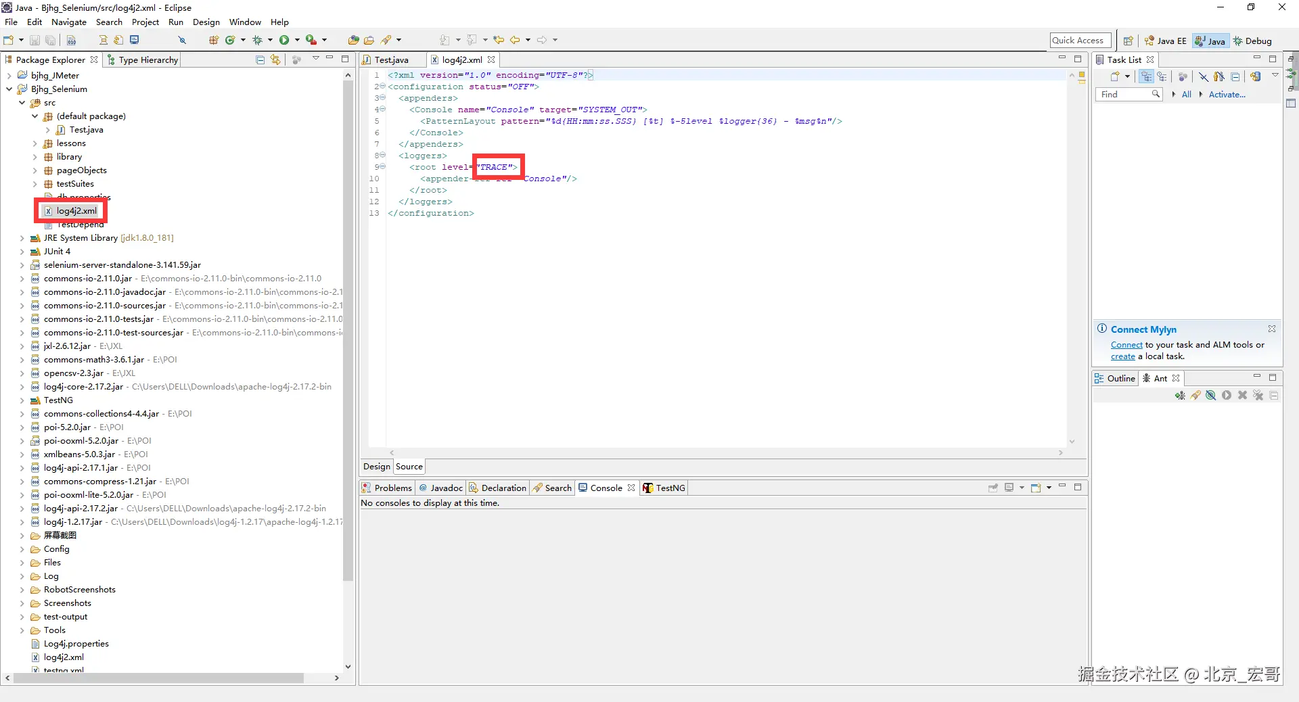Screen dimensions: 1299x702
Task: Click the Find field in Task List
Action: point(1128,95)
